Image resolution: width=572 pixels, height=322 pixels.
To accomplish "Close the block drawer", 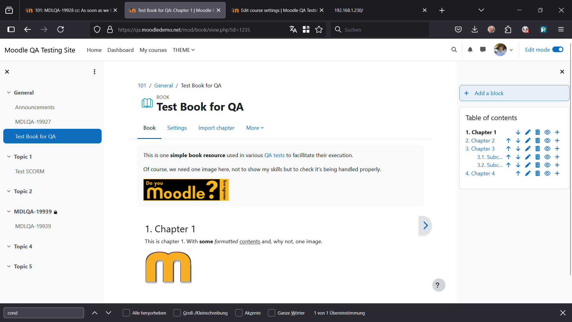I will (562, 72).
